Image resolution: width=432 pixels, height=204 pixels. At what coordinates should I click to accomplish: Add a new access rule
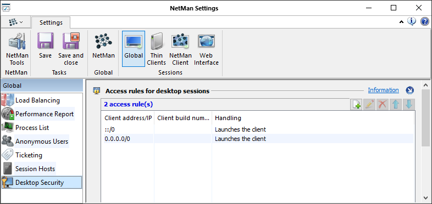click(356, 105)
